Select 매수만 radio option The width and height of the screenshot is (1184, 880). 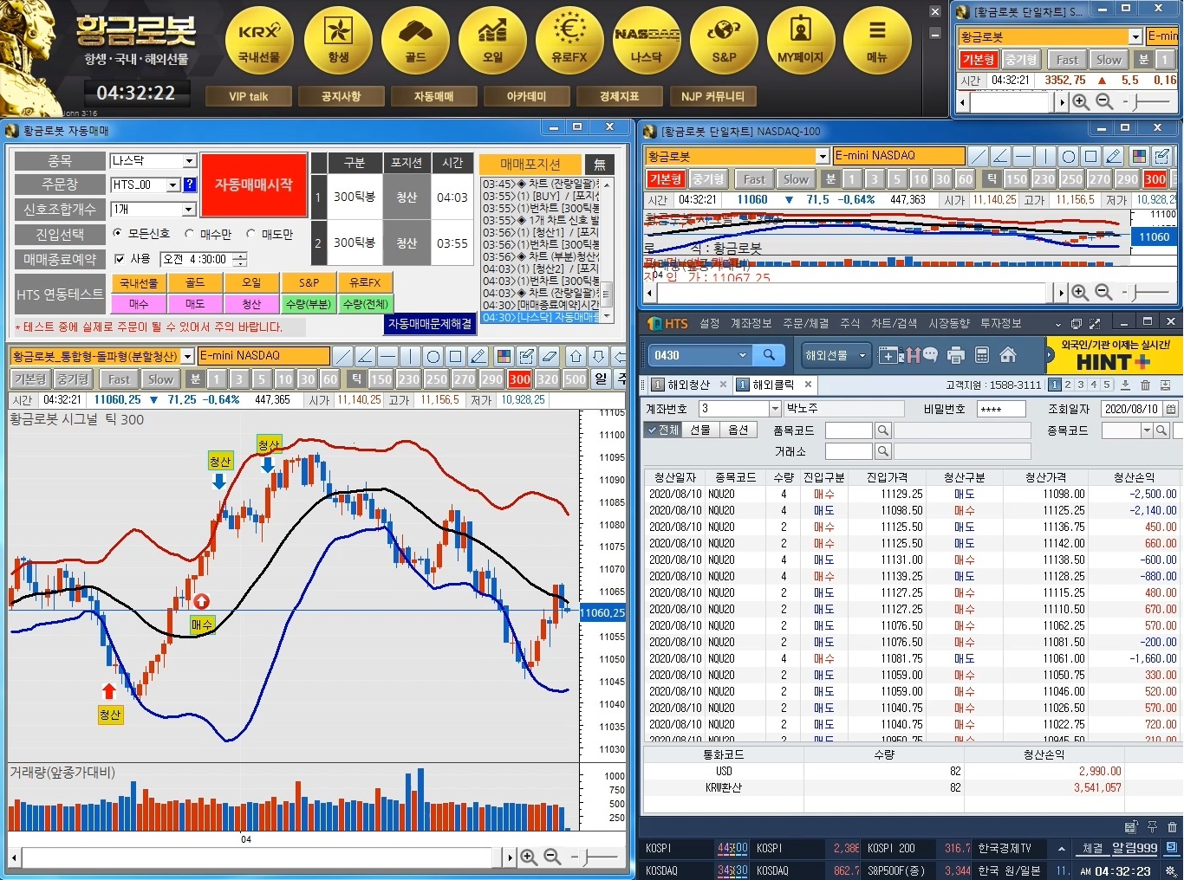[208, 234]
